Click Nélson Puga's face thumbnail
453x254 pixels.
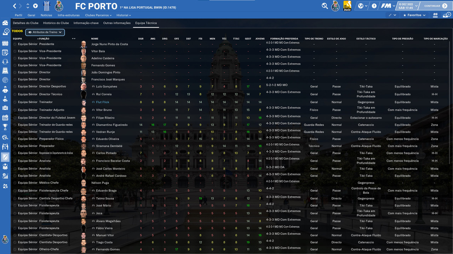[84, 183]
